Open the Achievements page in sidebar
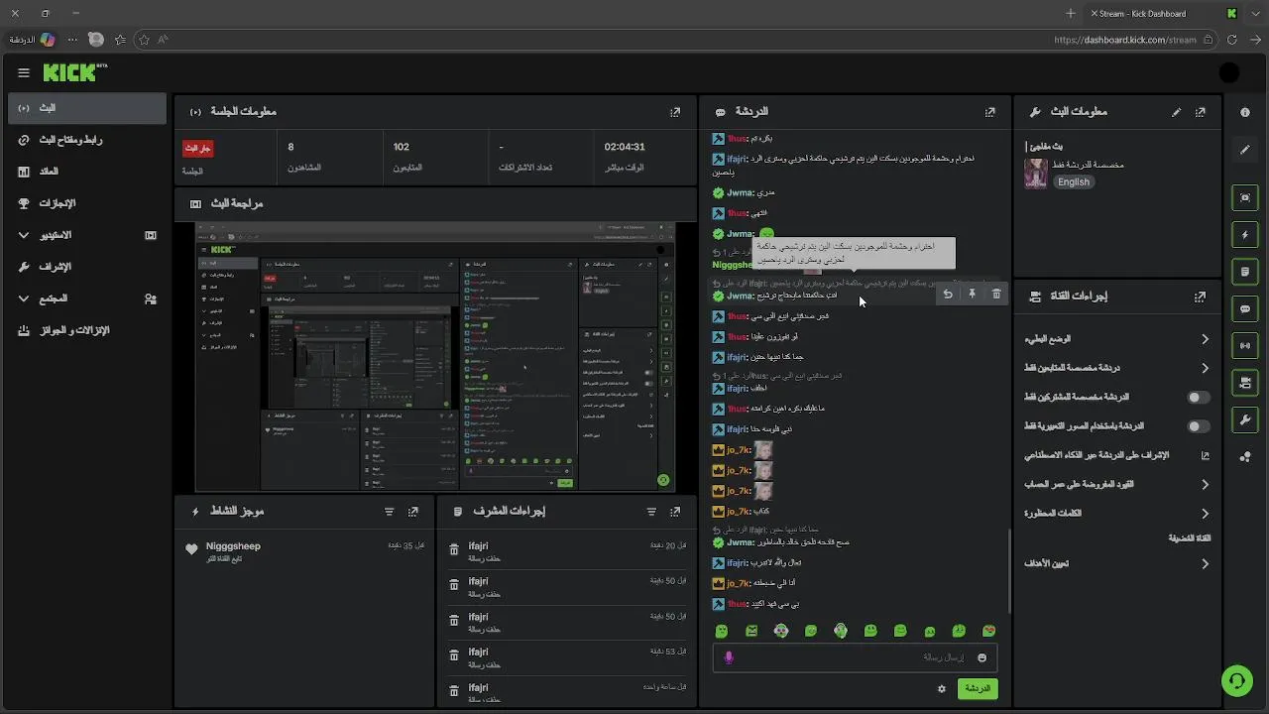Image resolution: width=1269 pixels, height=714 pixels. (87, 203)
